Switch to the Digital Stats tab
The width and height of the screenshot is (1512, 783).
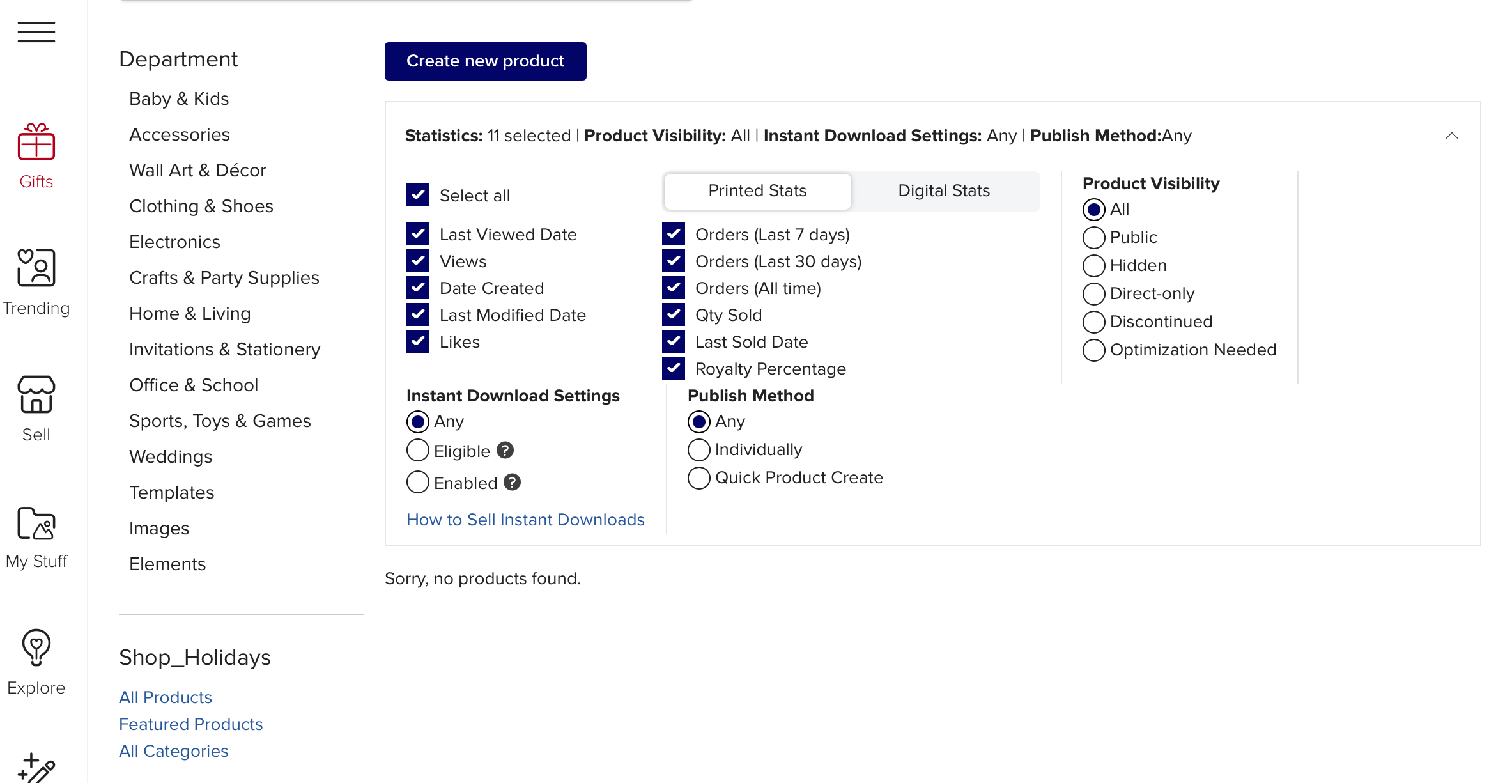pyautogui.click(x=944, y=190)
